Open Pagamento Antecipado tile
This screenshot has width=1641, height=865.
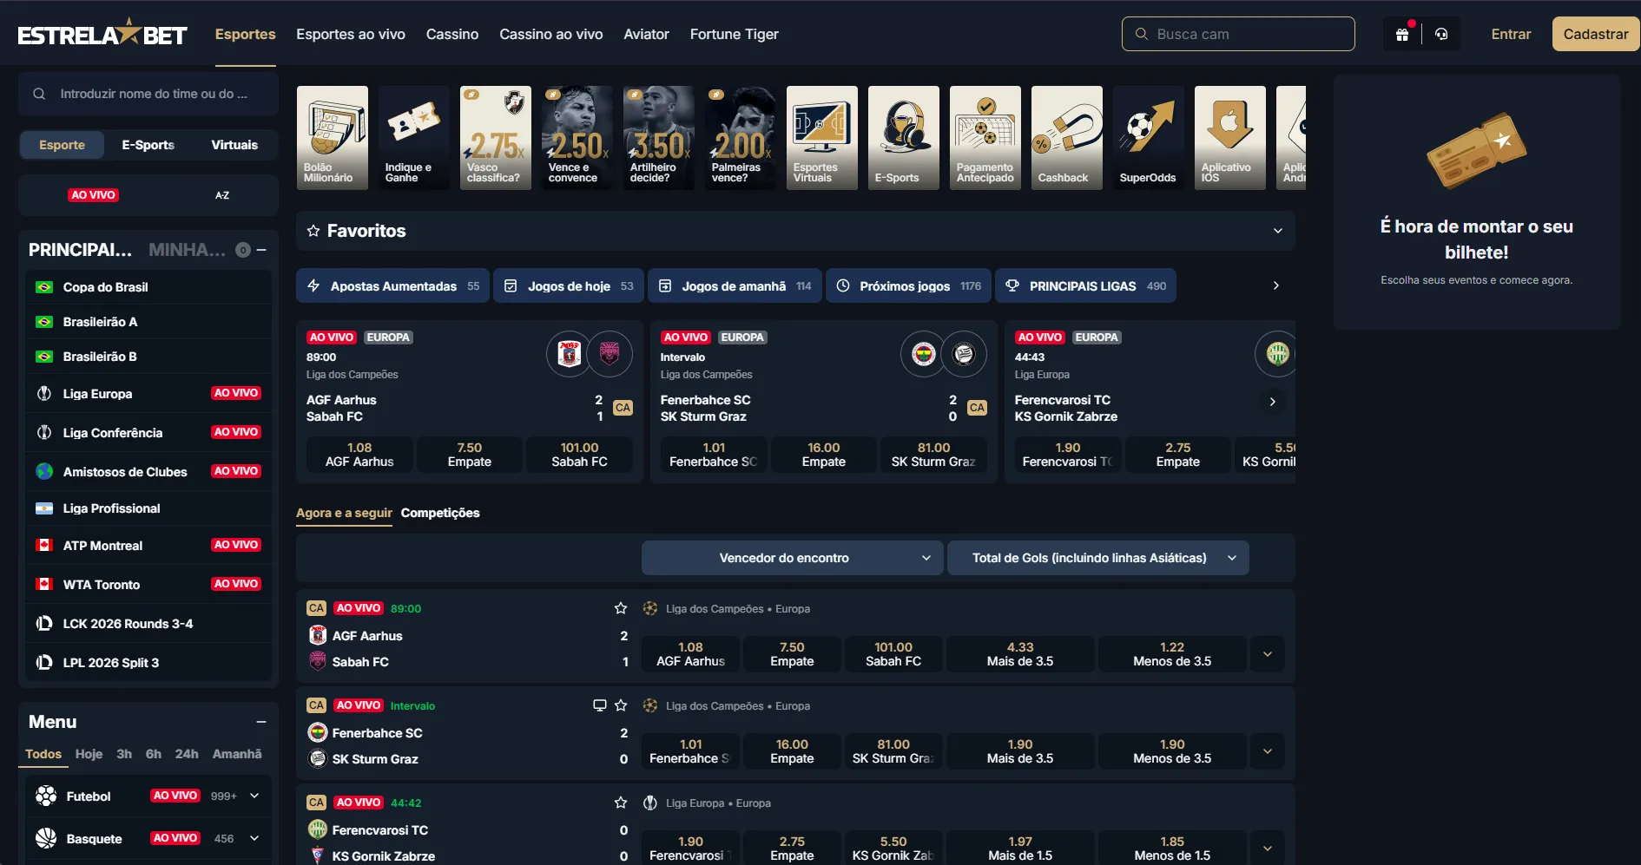[x=985, y=137]
